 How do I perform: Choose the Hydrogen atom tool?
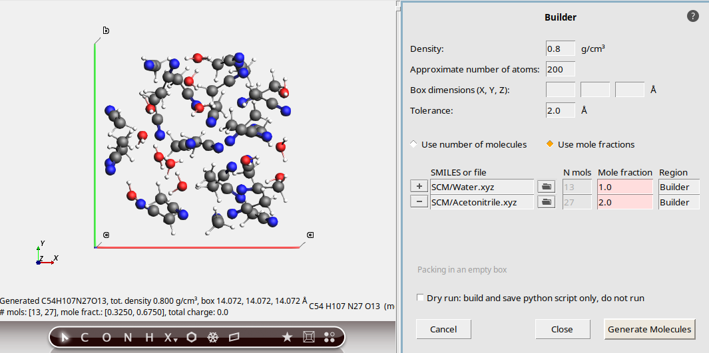(150, 337)
